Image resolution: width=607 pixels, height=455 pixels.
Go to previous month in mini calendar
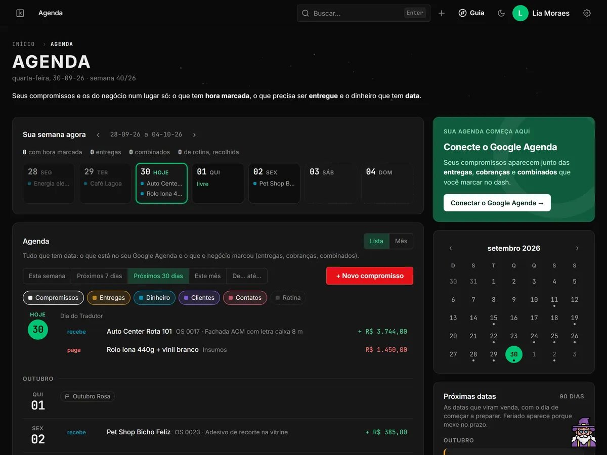pyautogui.click(x=451, y=248)
